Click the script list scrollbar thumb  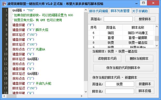pos(157,38)
